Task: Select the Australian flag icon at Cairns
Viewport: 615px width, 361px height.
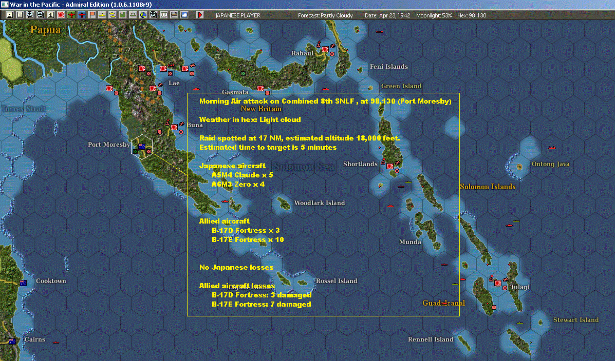Action: point(12,342)
